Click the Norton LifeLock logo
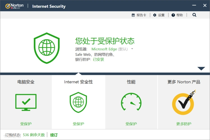 (14, 6)
